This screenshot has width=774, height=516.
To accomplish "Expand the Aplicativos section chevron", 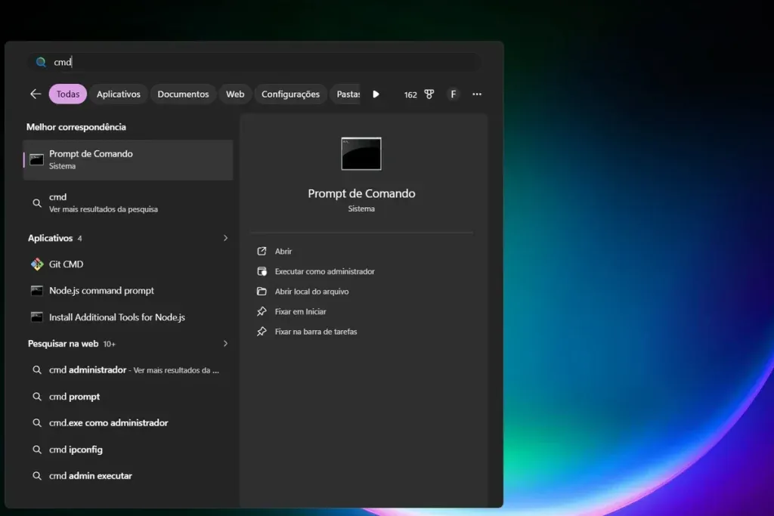I will point(225,238).
